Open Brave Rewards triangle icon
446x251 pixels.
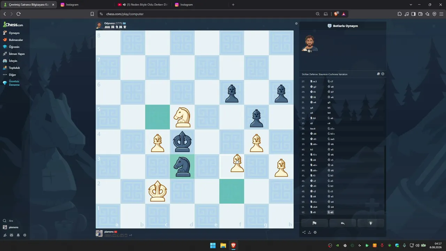click(x=344, y=14)
